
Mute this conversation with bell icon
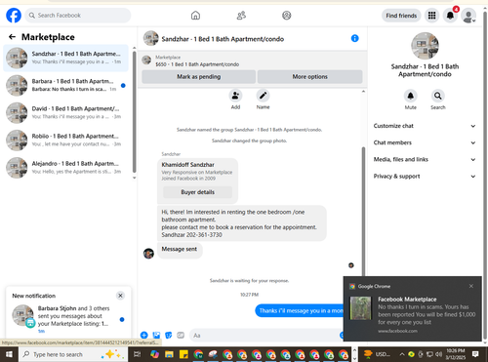tap(411, 96)
